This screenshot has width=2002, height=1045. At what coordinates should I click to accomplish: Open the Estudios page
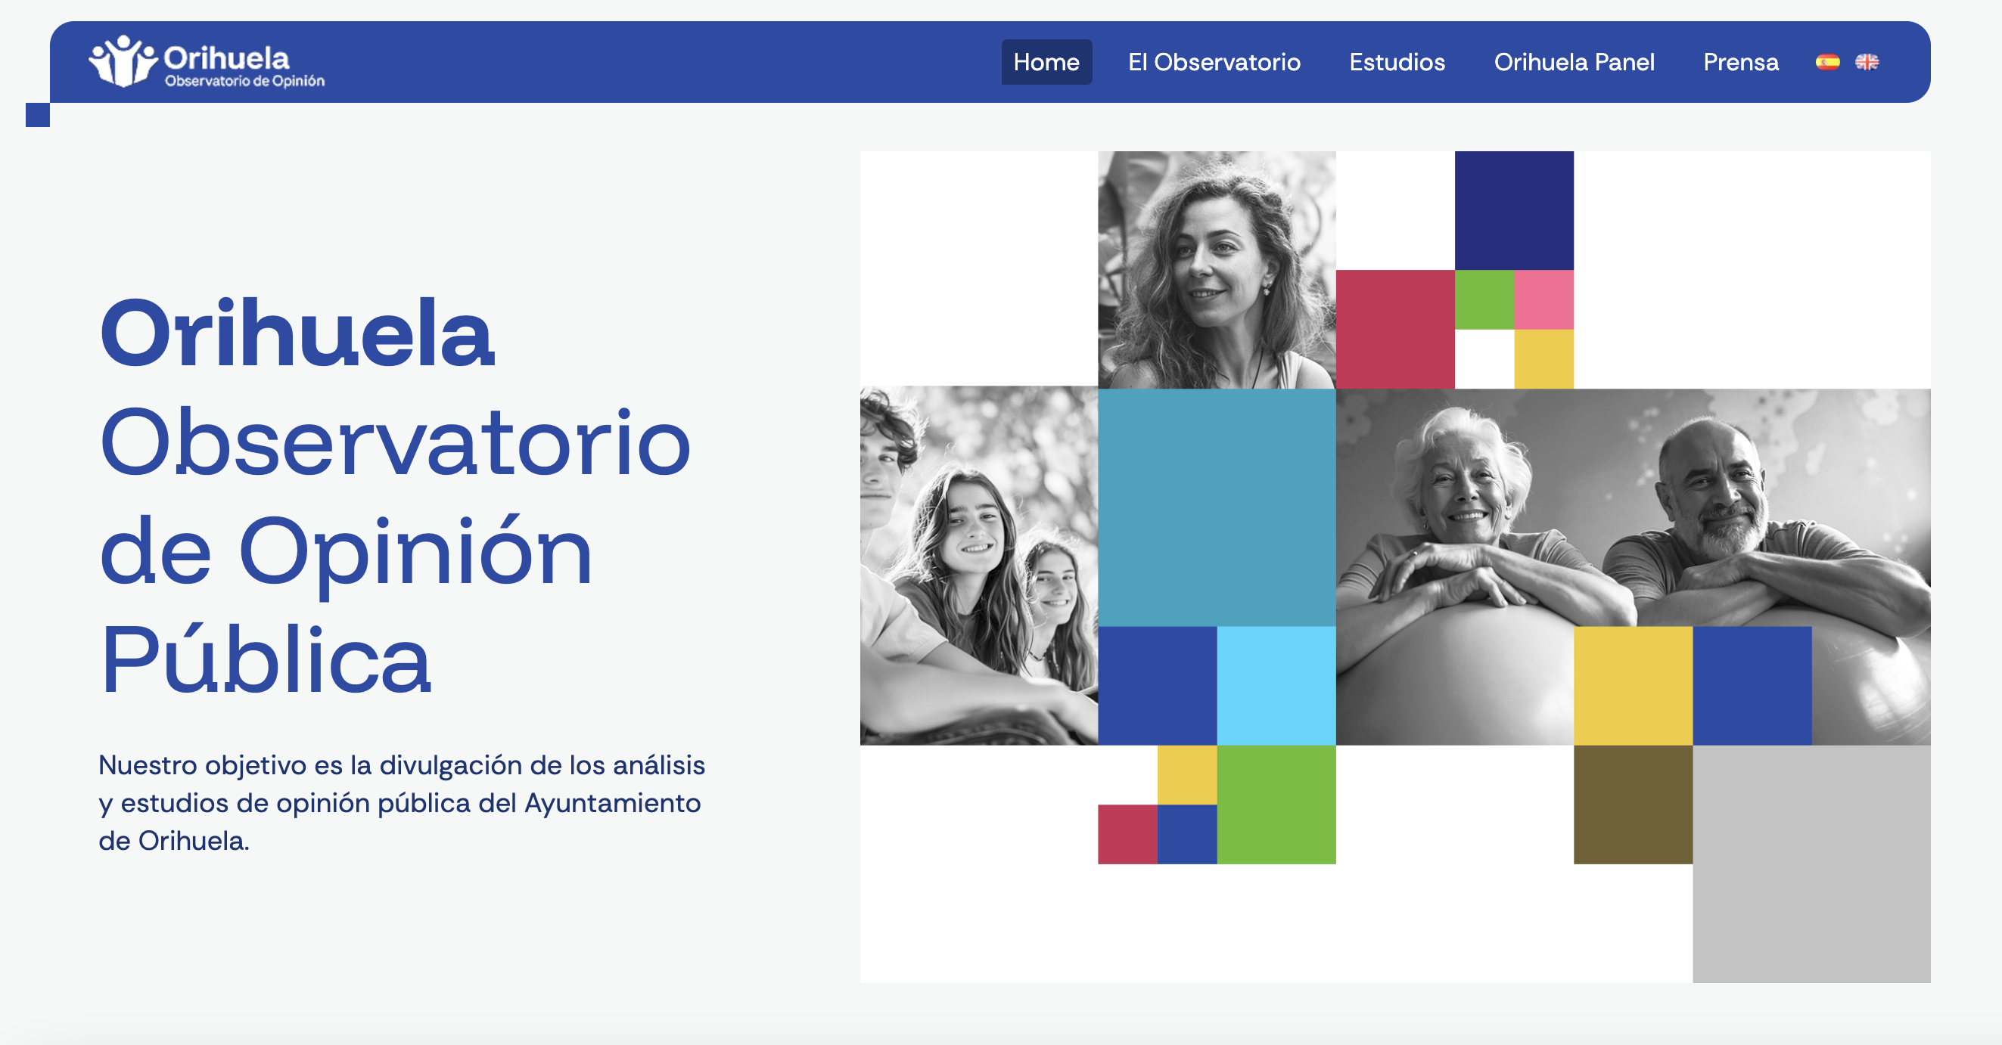point(1397,62)
